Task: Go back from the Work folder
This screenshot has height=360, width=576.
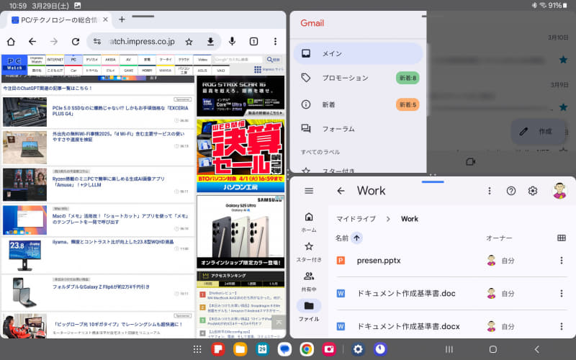Action: pyautogui.click(x=341, y=191)
